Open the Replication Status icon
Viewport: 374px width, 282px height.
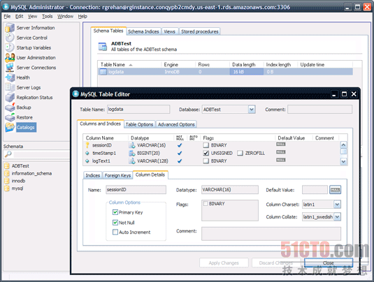pos(10,98)
